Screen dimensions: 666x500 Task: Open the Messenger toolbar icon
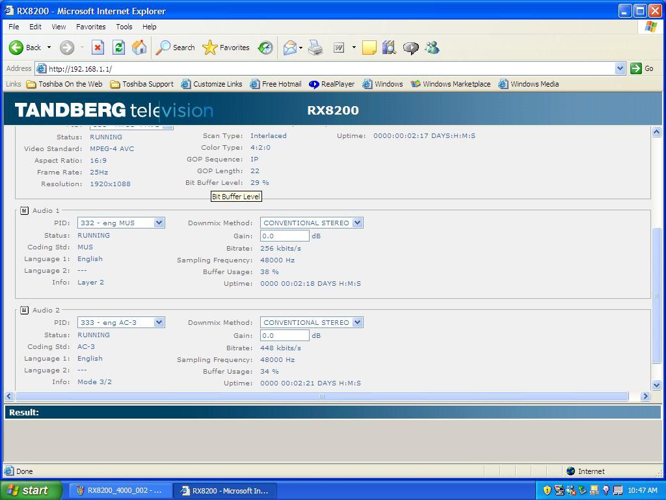point(432,48)
